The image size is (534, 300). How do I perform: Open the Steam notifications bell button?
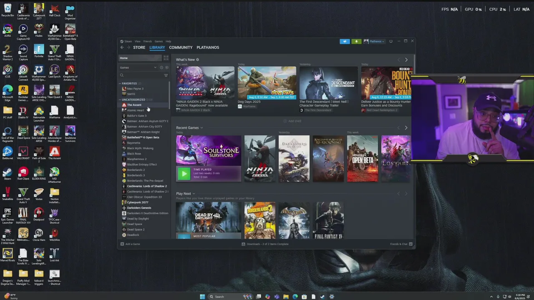356,41
